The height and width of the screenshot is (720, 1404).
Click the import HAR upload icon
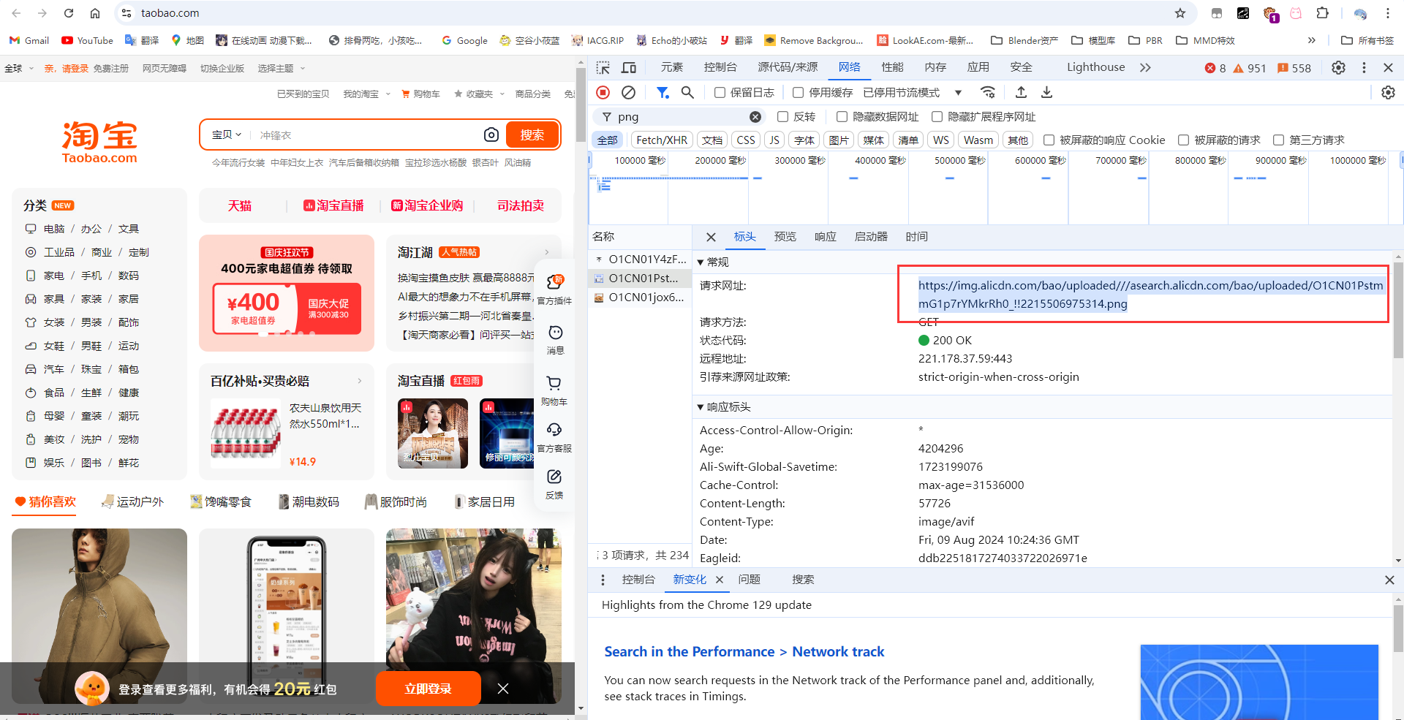pos(1021,92)
